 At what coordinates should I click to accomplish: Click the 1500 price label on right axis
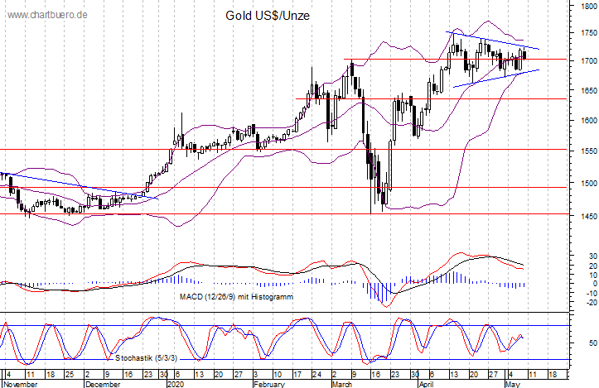[589, 184]
